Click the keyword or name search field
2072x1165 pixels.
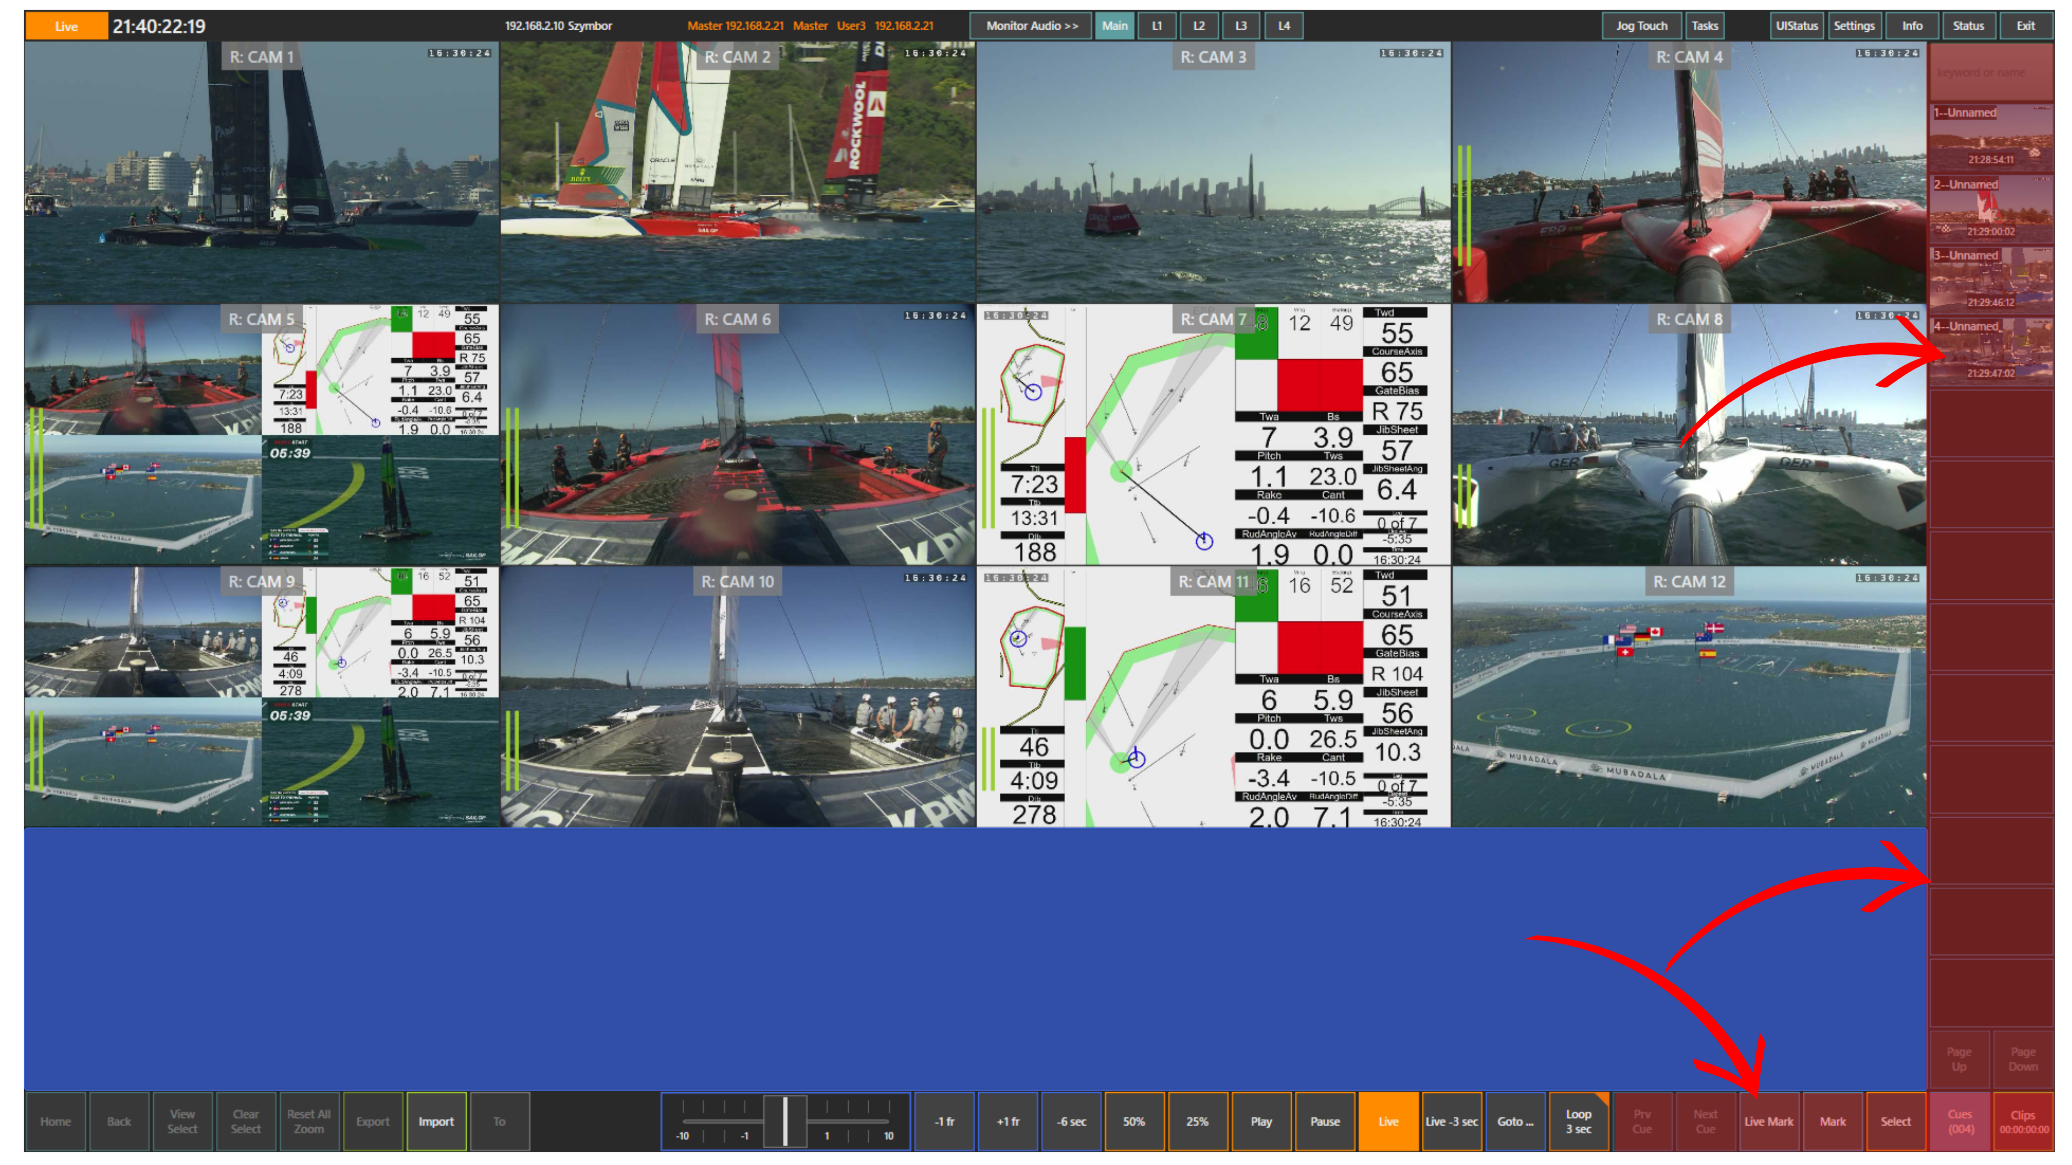[x=1991, y=72]
